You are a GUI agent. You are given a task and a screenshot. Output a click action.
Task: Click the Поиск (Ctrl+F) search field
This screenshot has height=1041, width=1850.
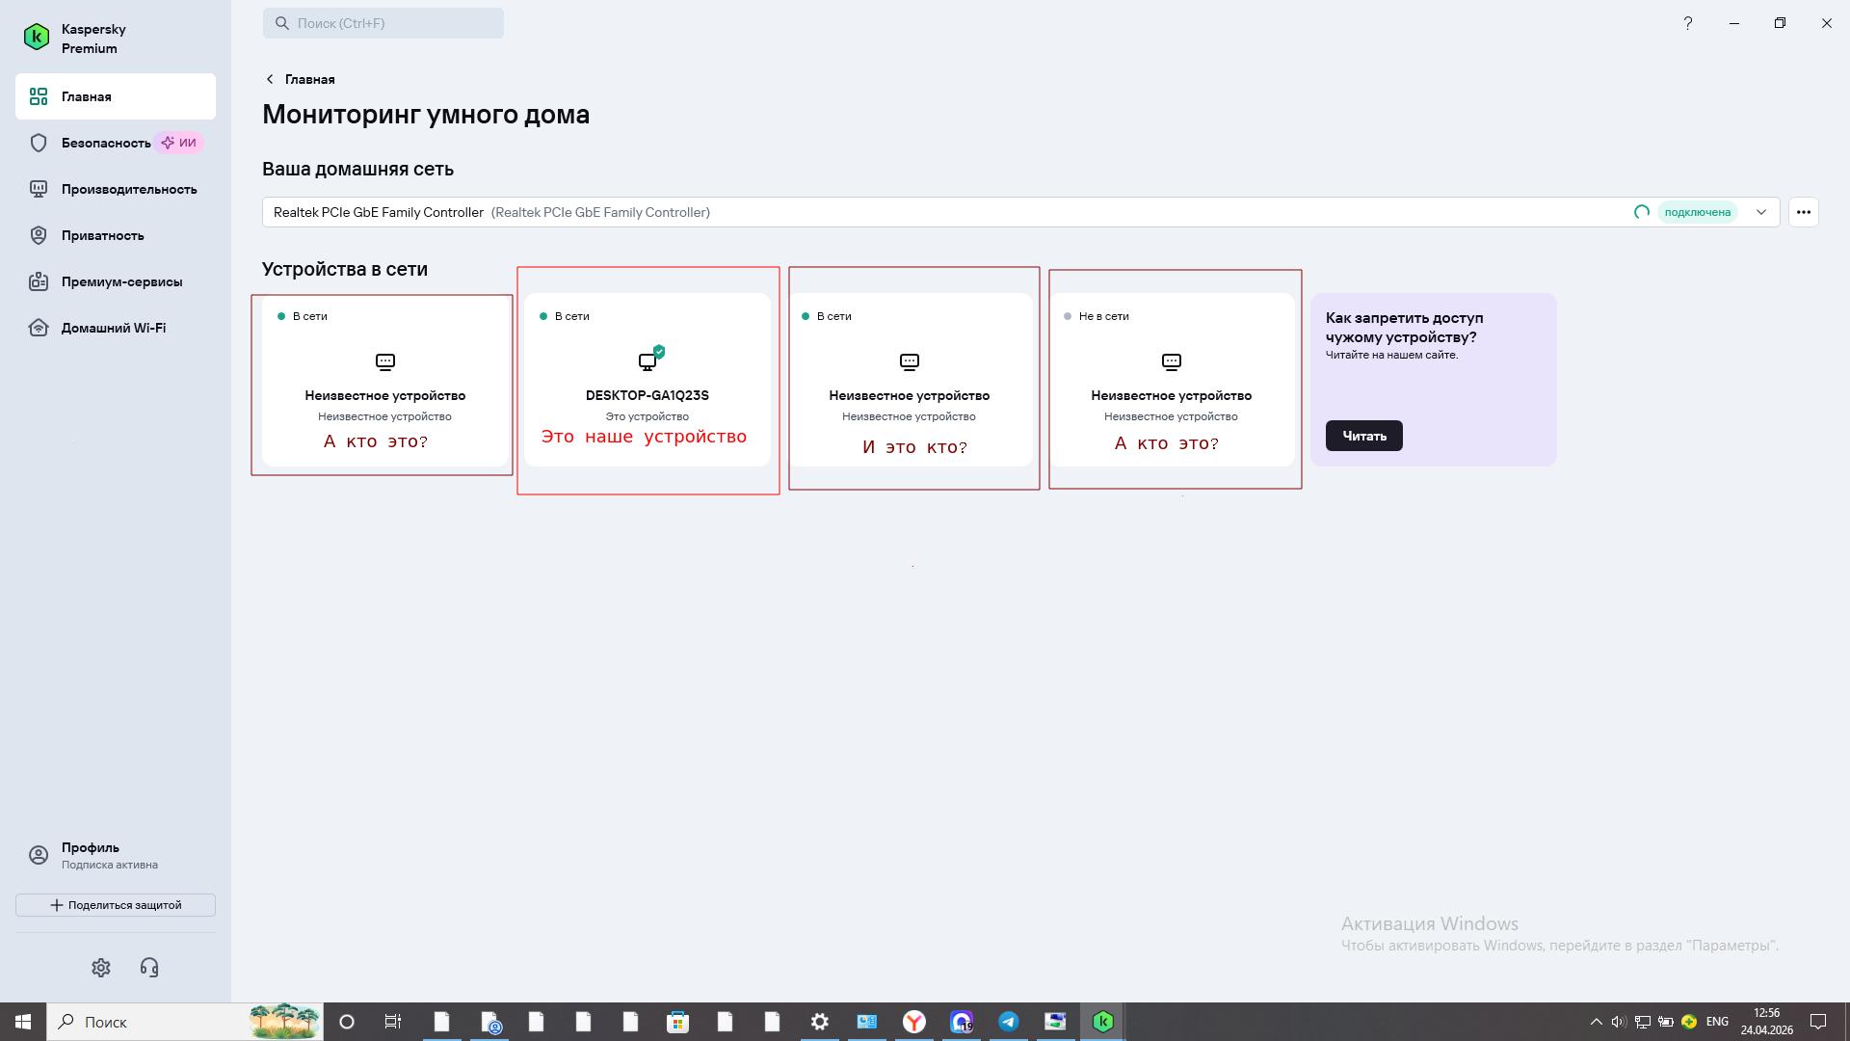[383, 23]
